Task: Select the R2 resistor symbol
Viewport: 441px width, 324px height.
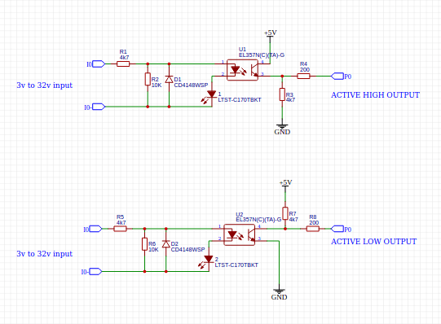Action: click(148, 79)
